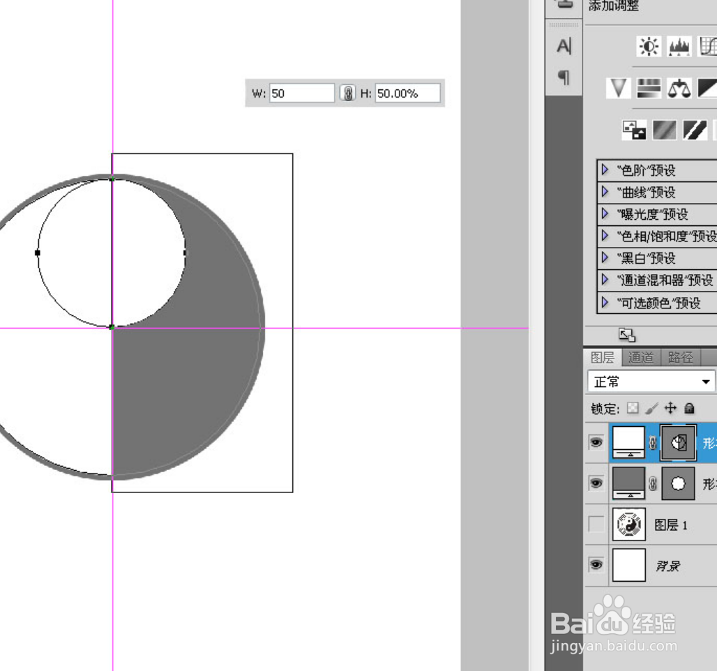Expand the "色相/饱和度"预设 list
The width and height of the screenshot is (717, 671).
[x=605, y=236]
